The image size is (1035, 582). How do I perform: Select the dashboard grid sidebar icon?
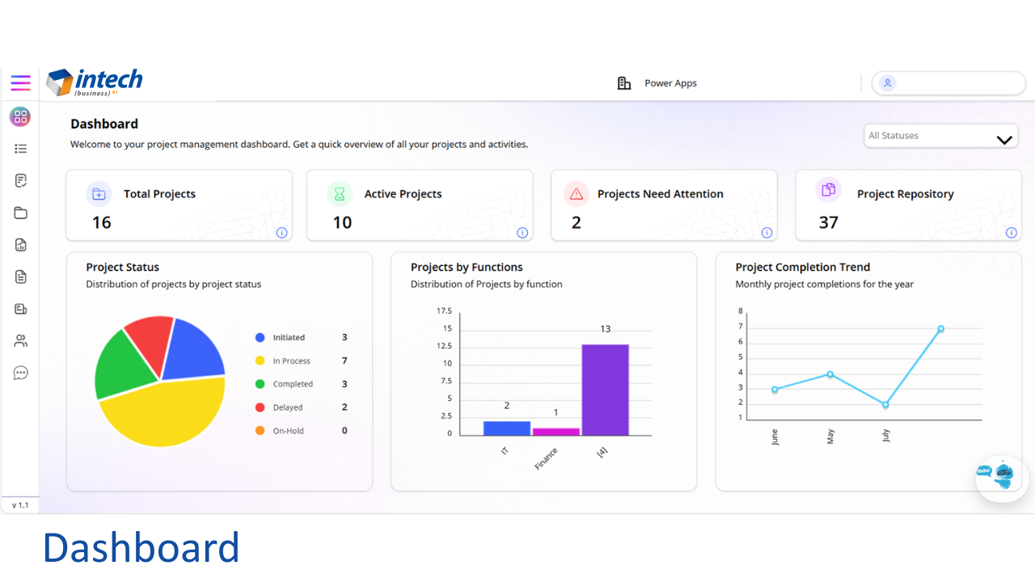(x=20, y=116)
